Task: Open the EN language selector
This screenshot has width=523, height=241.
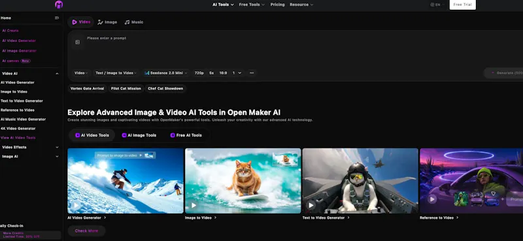Action: 437,5
